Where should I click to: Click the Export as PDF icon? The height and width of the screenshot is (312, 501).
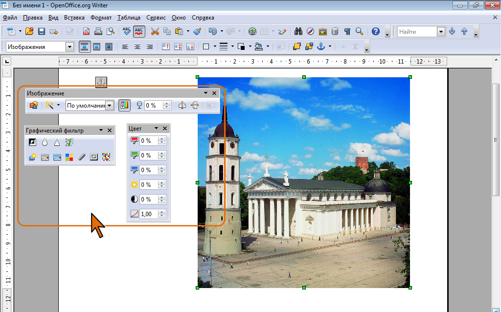coord(87,31)
